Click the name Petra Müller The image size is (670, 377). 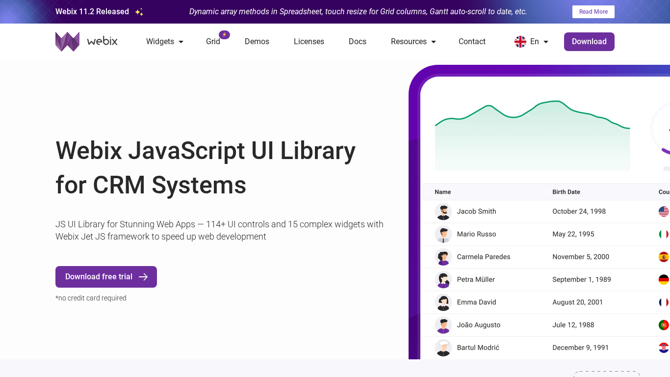tap(476, 279)
